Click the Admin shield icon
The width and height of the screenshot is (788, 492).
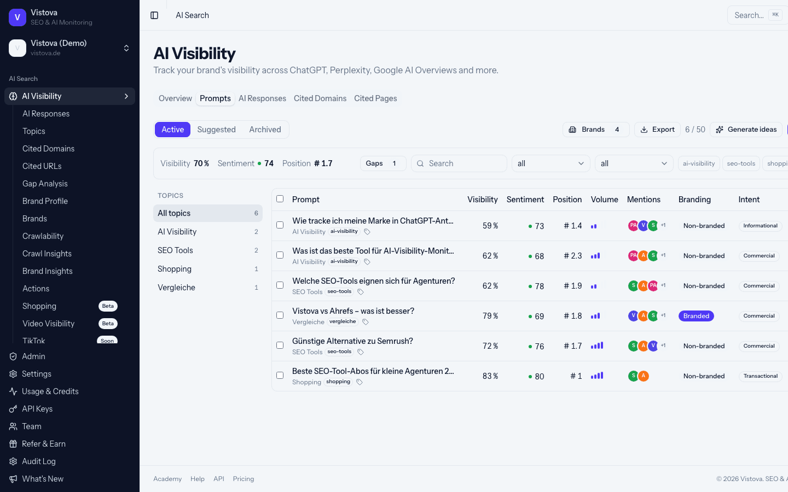coord(13,356)
